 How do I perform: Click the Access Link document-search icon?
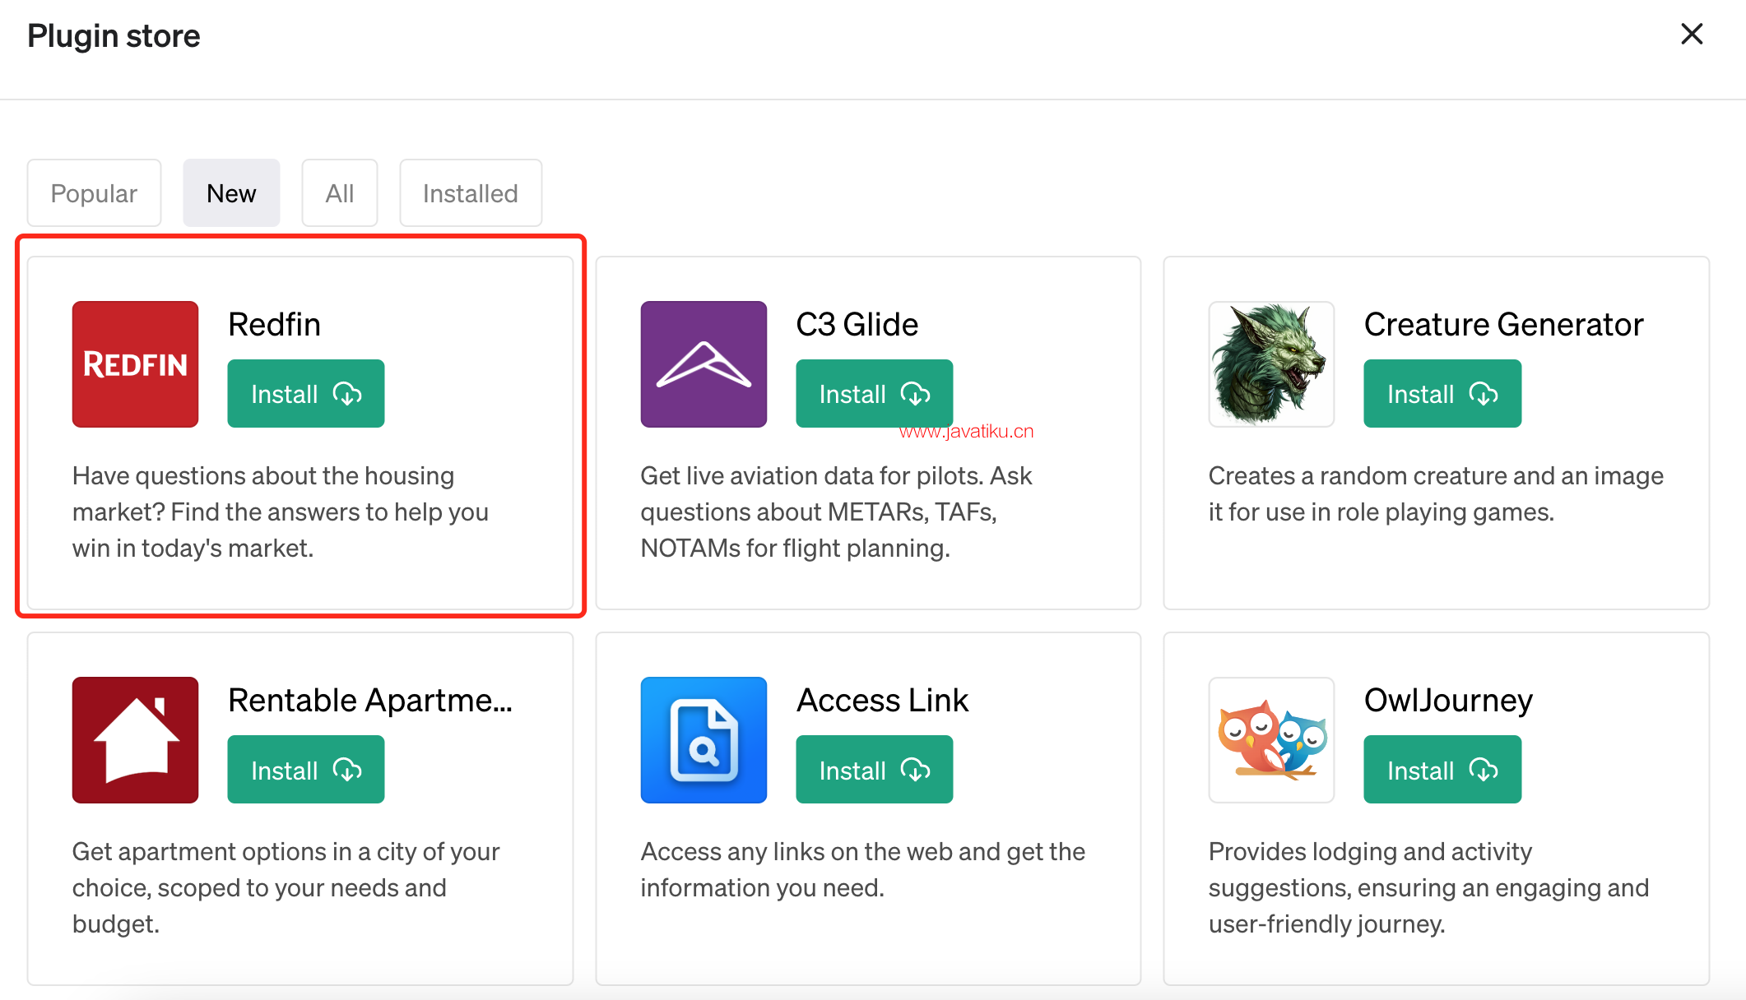[704, 739]
